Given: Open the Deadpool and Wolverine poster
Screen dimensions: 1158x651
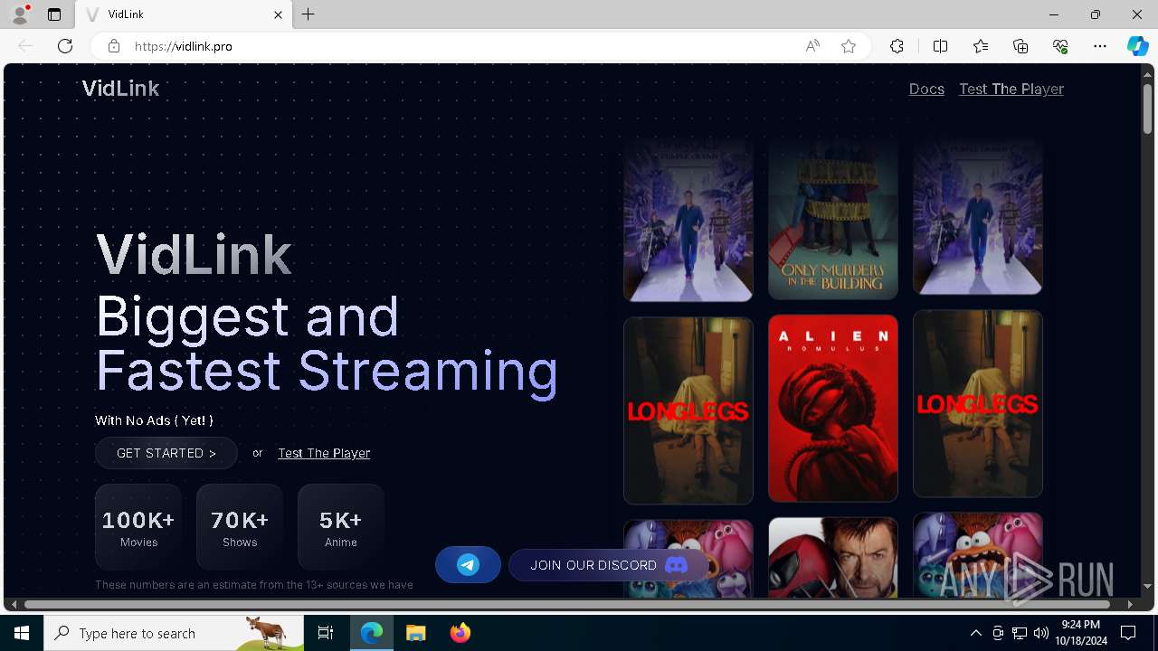Looking at the screenshot, I should 833,557.
